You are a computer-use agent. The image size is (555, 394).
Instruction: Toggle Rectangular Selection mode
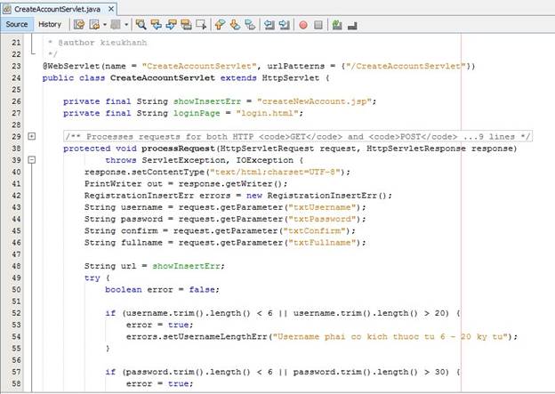point(201,24)
